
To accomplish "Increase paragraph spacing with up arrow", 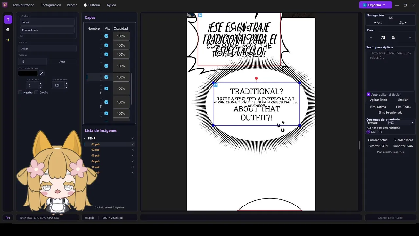I will 66,83.
